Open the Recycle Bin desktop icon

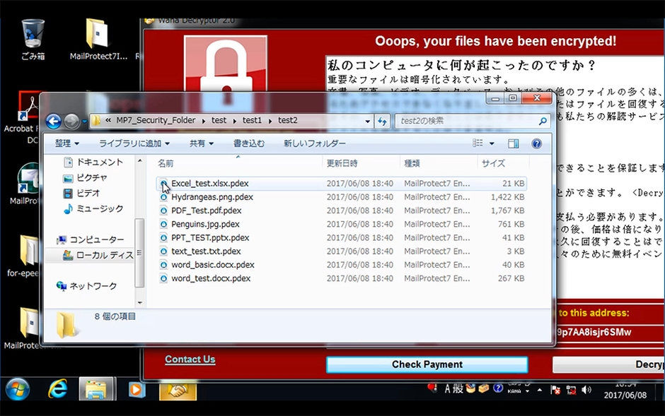click(x=32, y=37)
